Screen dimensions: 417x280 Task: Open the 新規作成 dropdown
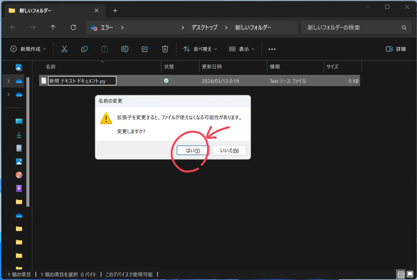pyautogui.click(x=28, y=49)
